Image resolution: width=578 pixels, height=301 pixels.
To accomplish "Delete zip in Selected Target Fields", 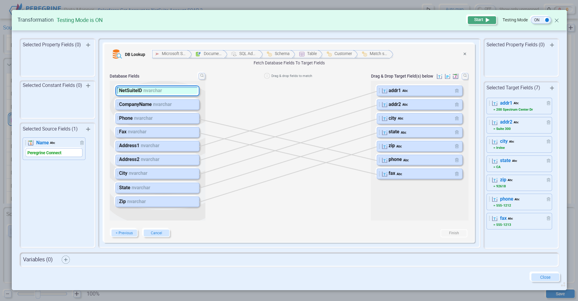I will (548, 180).
